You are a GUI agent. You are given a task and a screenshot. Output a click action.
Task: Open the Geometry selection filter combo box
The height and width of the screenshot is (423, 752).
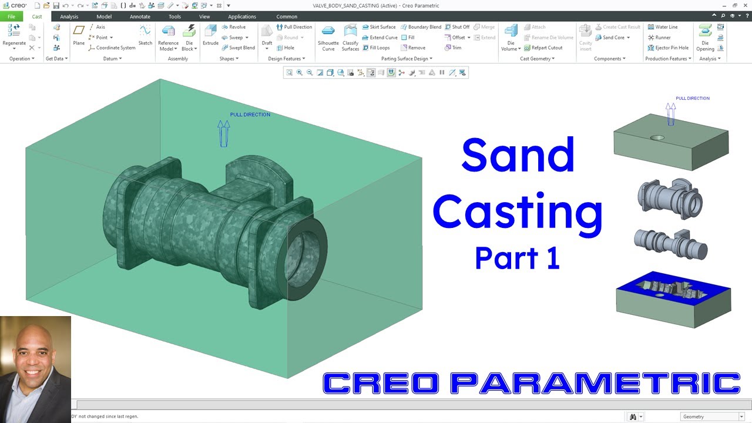click(x=713, y=417)
